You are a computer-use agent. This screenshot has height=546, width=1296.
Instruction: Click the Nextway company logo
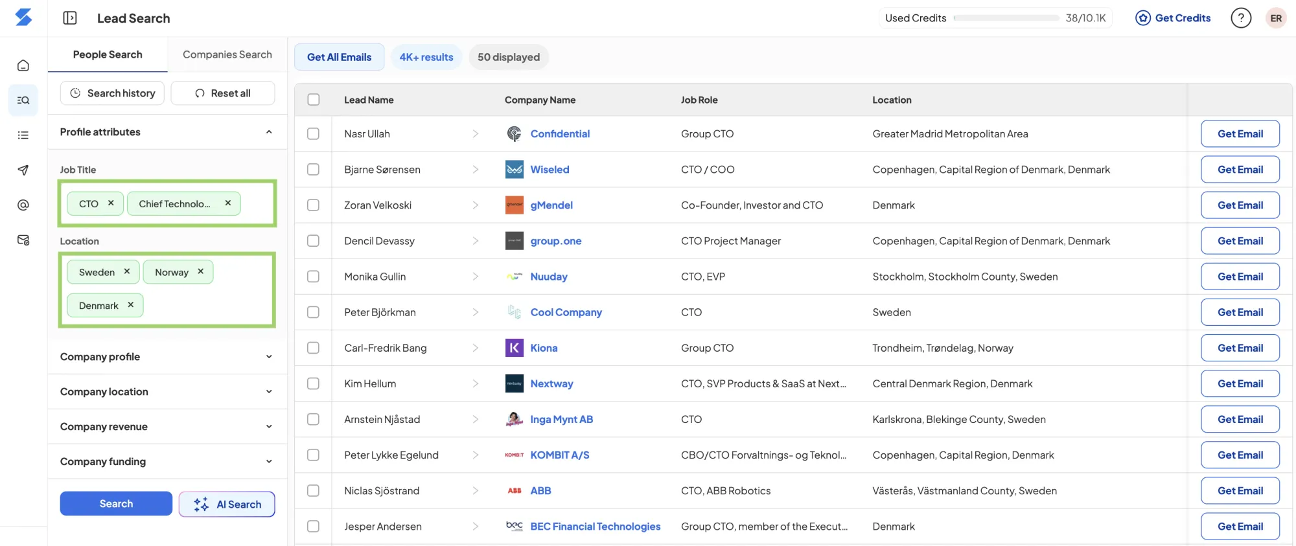click(x=515, y=383)
